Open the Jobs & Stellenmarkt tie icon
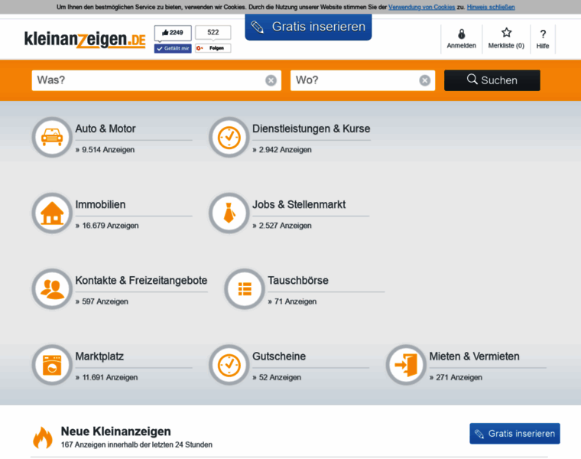Screen dimensions: 581x459 pos(229,213)
